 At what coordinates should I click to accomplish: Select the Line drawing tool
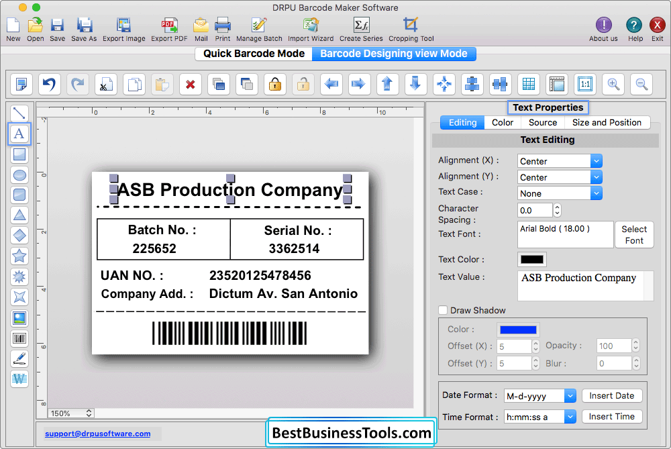tap(19, 113)
